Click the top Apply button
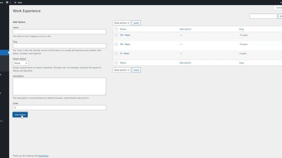This screenshot has width=282, height=158. [x=136, y=23]
